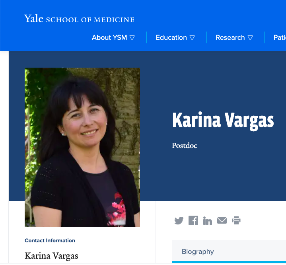Click Karina Vargas name under Contact Information
The width and height of the screenshot is (286, 265).
pyautogui.click(x=51, y=256)
